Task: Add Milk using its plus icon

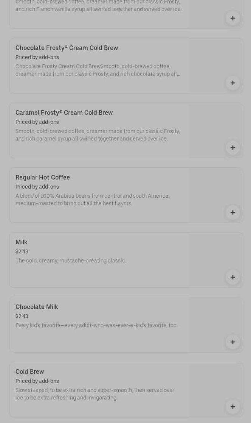Action: coord(232,277)
